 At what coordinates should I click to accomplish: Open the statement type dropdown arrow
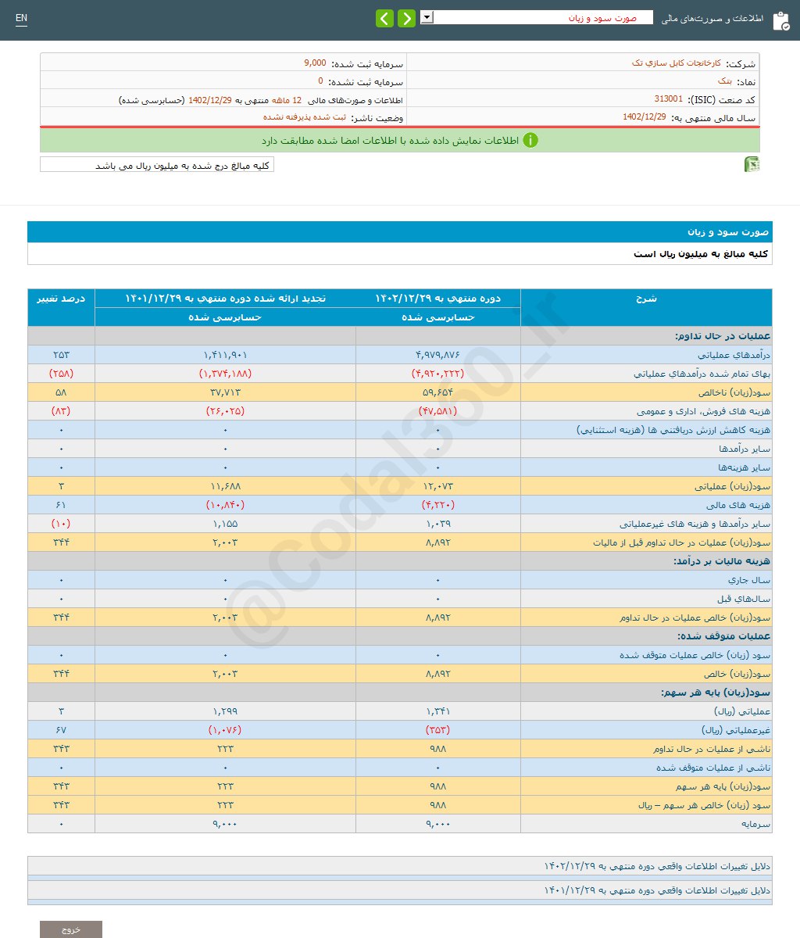point(427,17)
